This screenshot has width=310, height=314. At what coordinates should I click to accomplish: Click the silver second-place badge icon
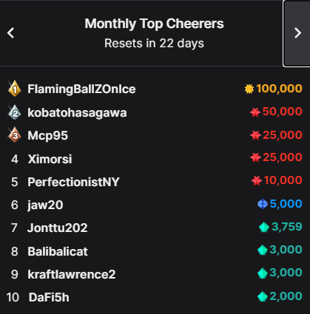15,112
